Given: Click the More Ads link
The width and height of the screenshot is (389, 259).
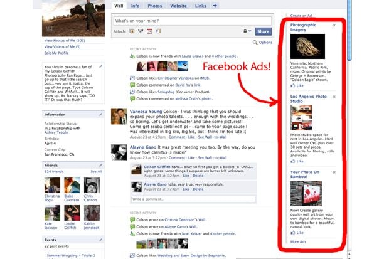Looking at the screenshot, I should click(298, 242).
